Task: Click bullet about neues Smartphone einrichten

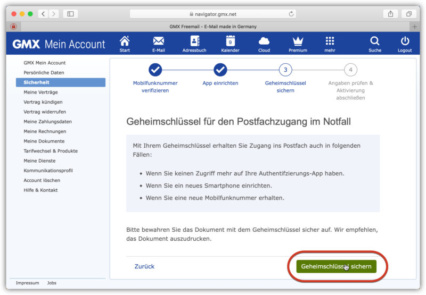Action: coord(209,186)
